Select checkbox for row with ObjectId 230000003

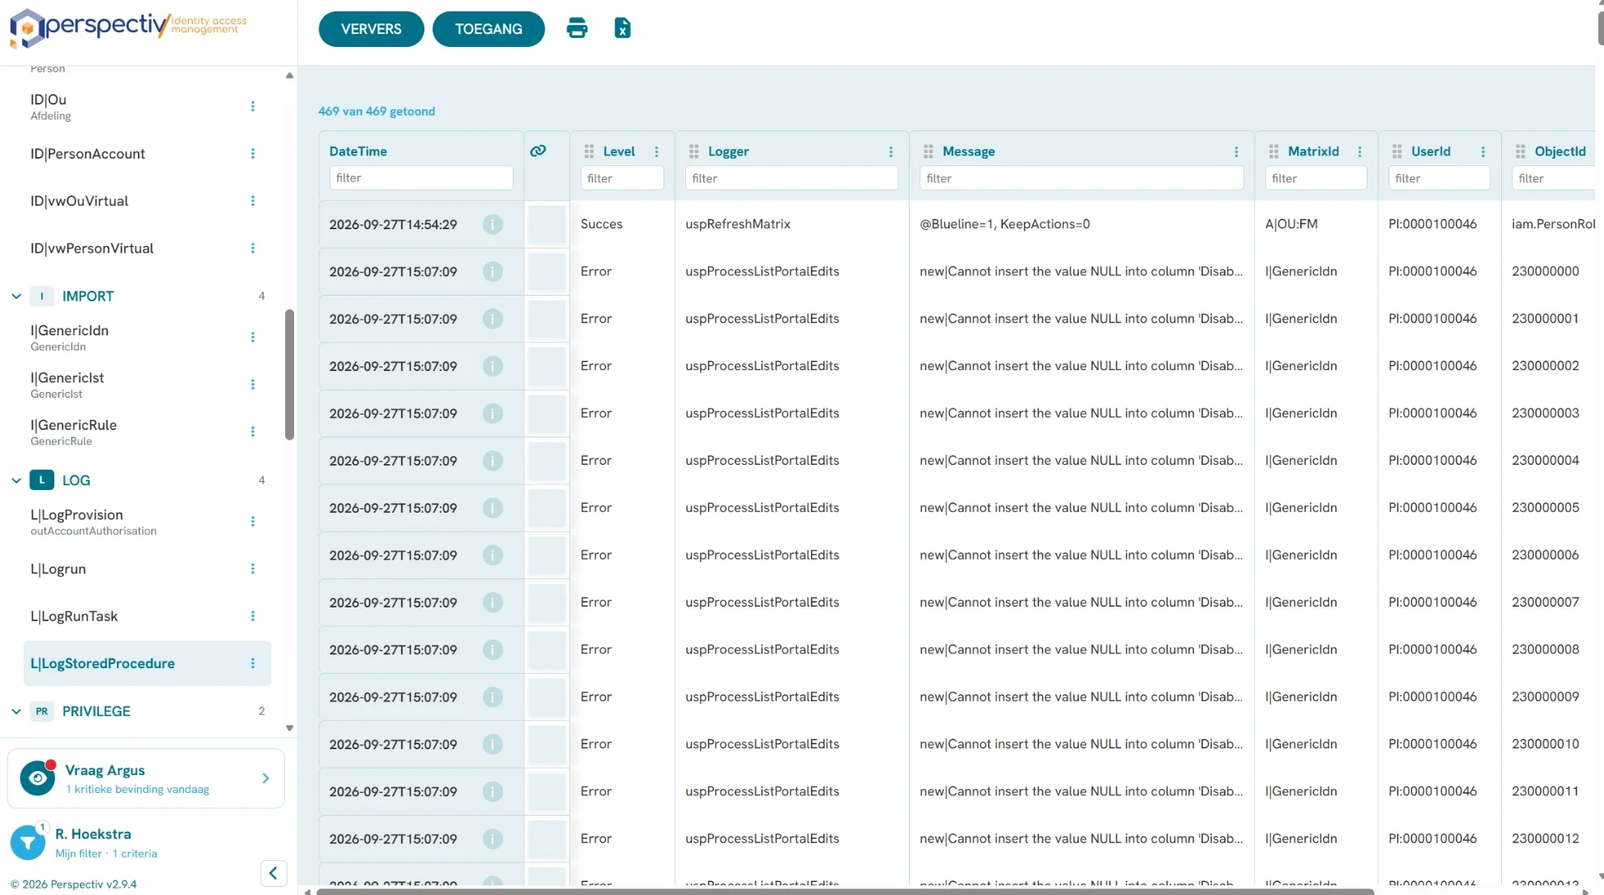tap(547, 413)
